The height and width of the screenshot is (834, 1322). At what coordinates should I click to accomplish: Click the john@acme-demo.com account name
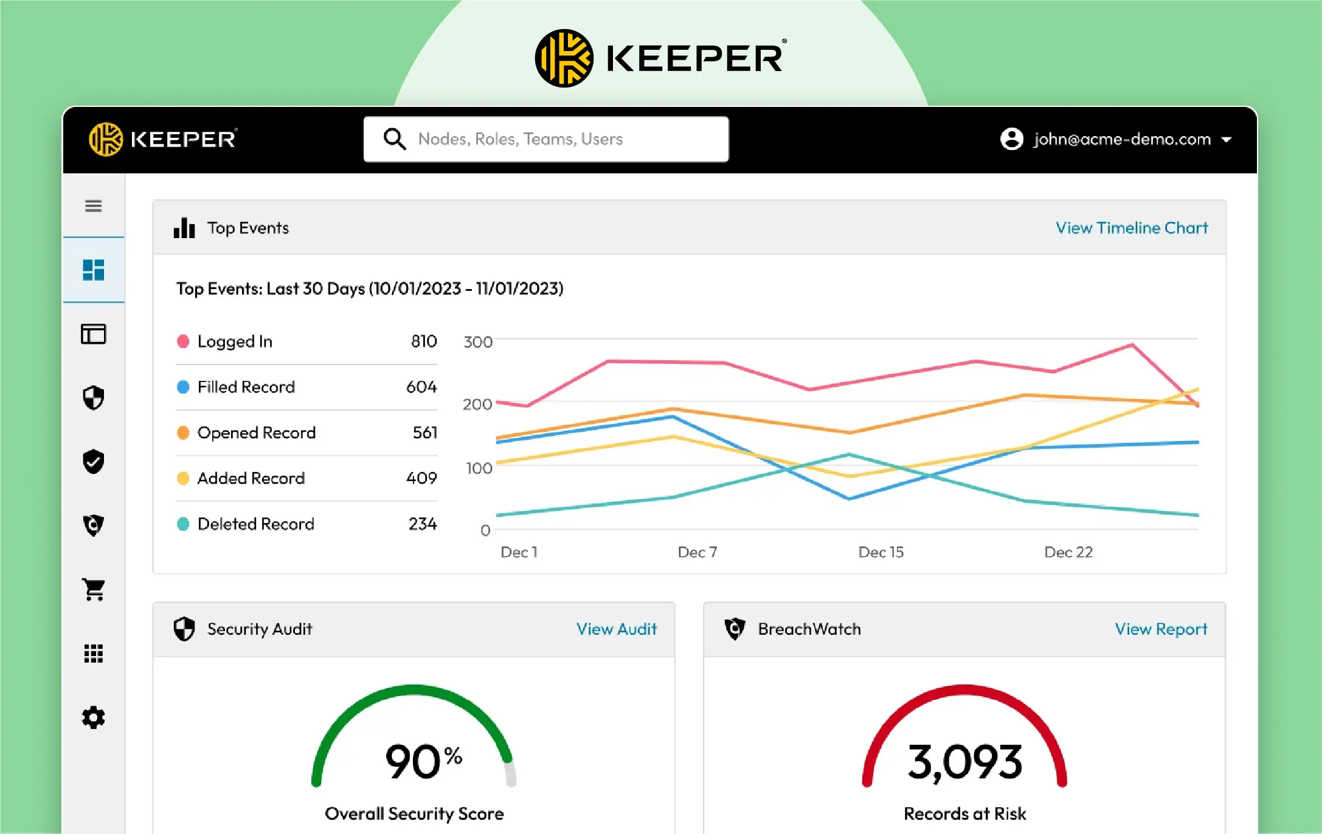1122,139
